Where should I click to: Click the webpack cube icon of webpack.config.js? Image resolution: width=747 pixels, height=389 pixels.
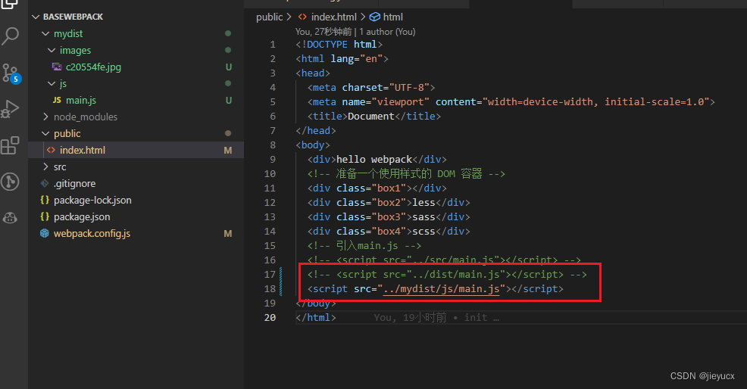coord(45,233)
